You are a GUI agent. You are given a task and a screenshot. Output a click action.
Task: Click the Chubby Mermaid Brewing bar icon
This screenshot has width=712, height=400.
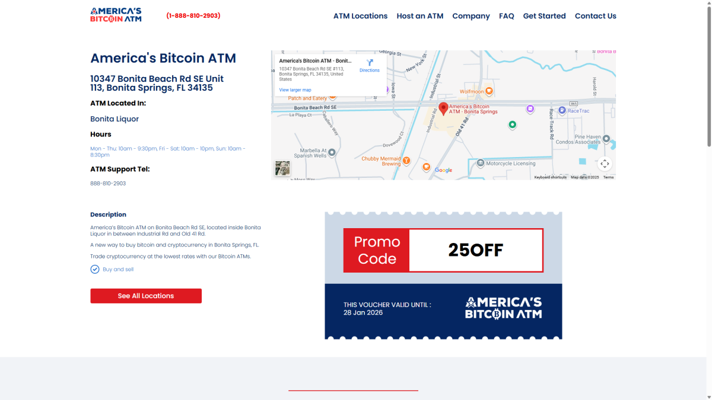click(406, 160)
